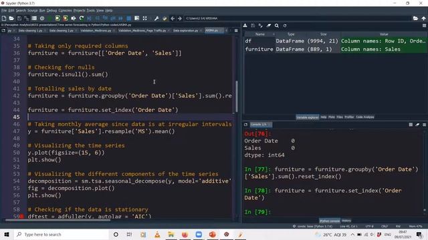Image resolution: width=428 pixels, height=240 pixels.
Task: Open the Help menu
Action: [109, 11]
